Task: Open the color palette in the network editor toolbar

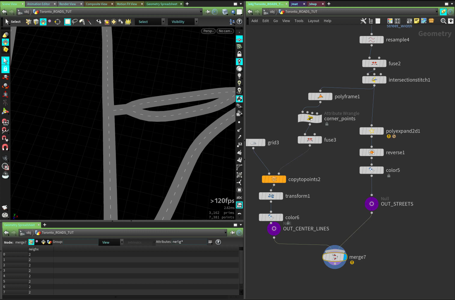Action: click(x=390, y=21)
